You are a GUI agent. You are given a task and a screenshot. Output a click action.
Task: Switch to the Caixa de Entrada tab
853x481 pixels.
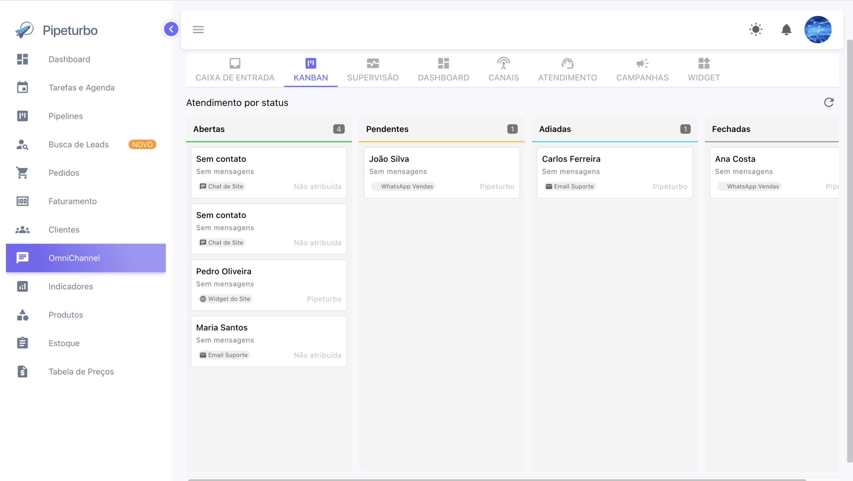(235, 70)
